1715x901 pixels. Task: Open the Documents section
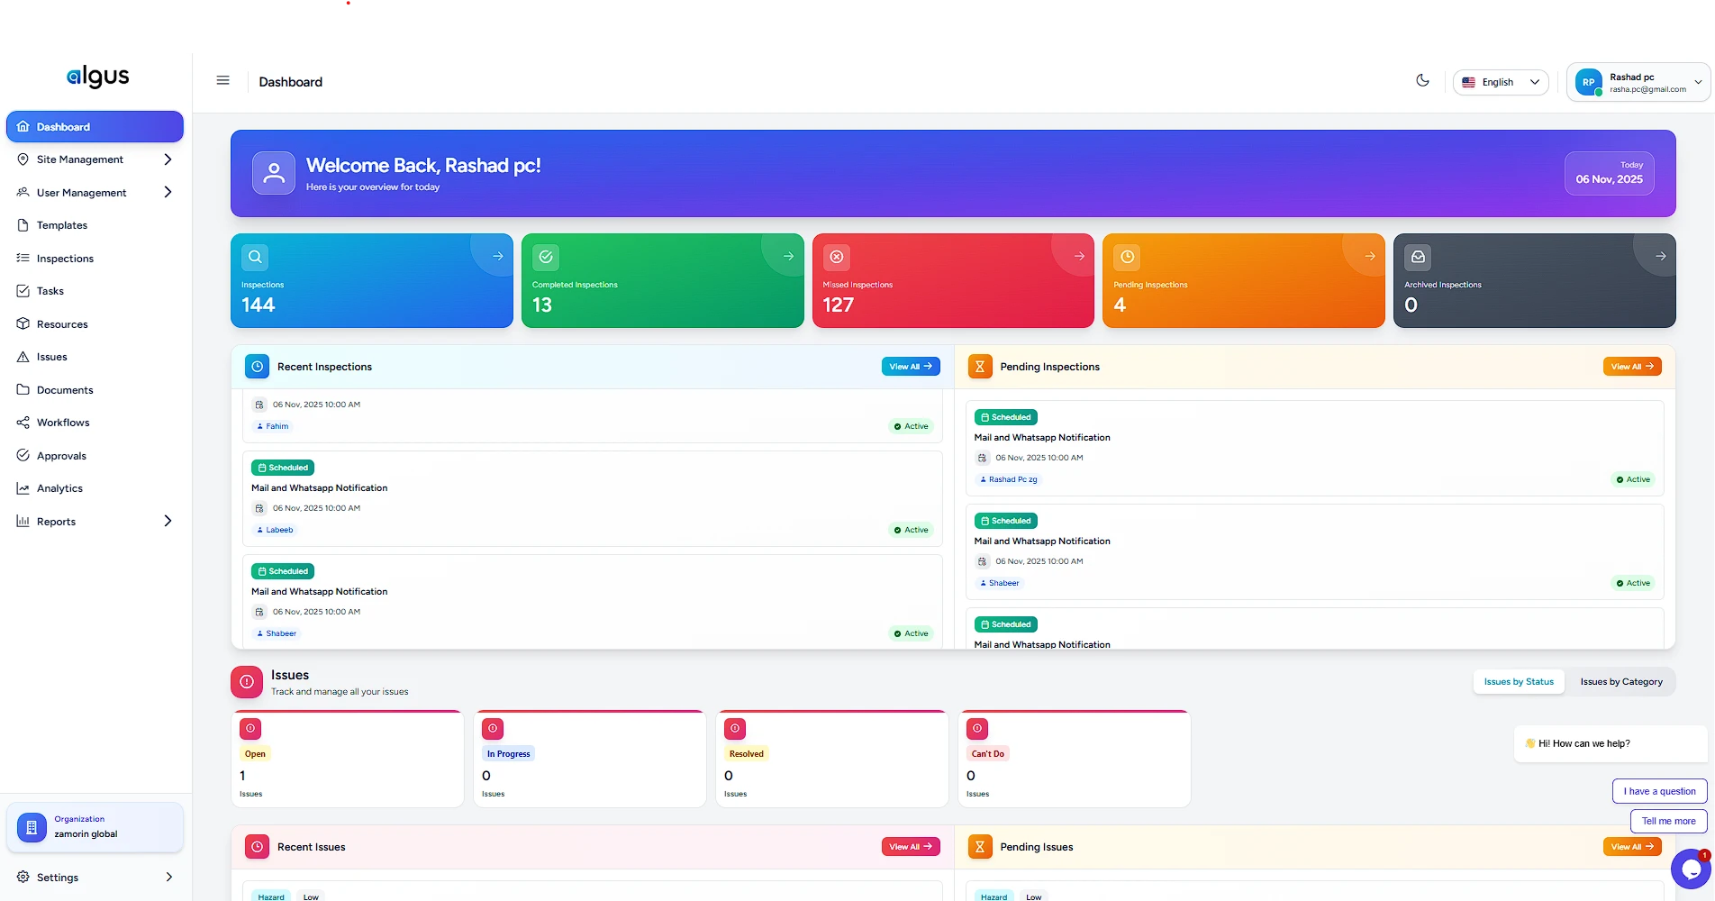(63, 389)
